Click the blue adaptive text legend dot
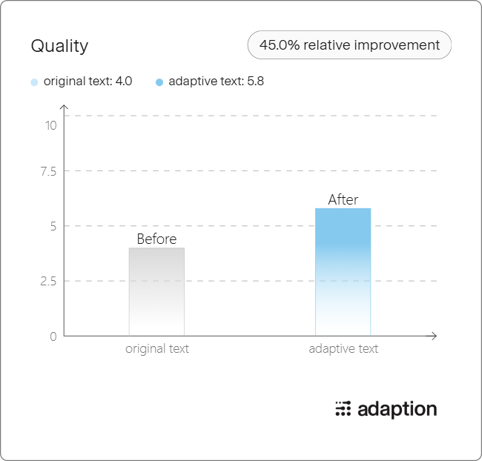Viewport: 482px width, 461px height. [x=159, y=82]
